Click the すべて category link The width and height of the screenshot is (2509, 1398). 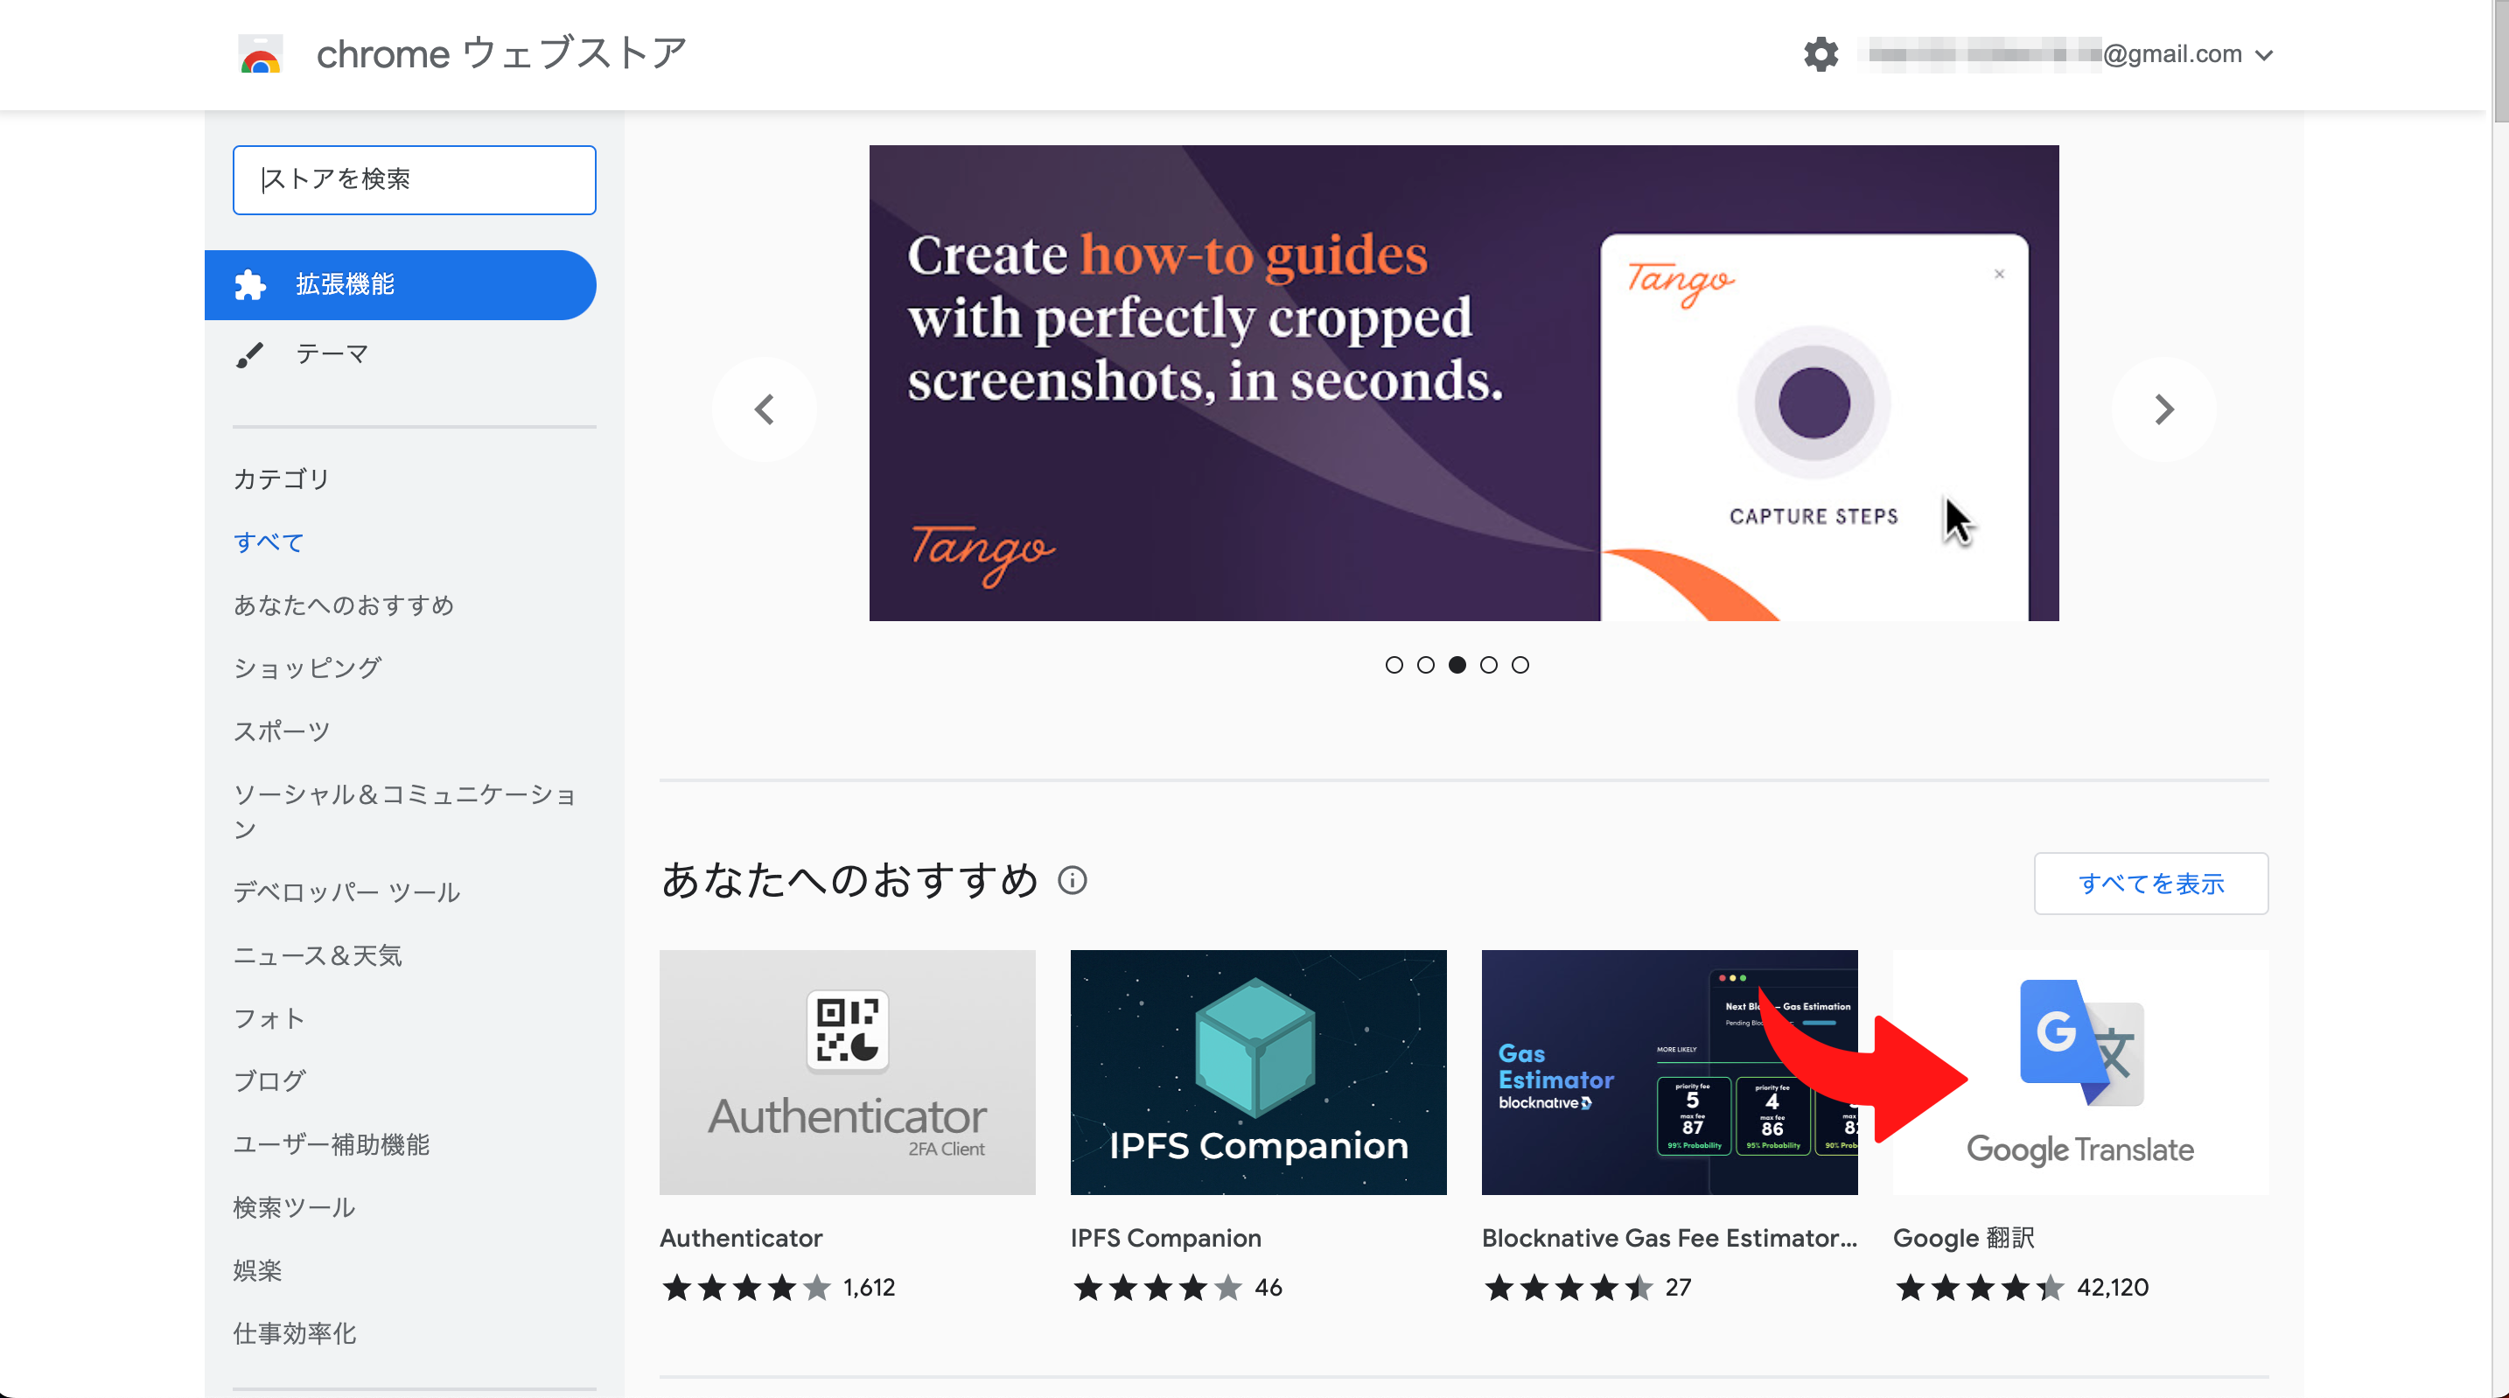point(269,541)
